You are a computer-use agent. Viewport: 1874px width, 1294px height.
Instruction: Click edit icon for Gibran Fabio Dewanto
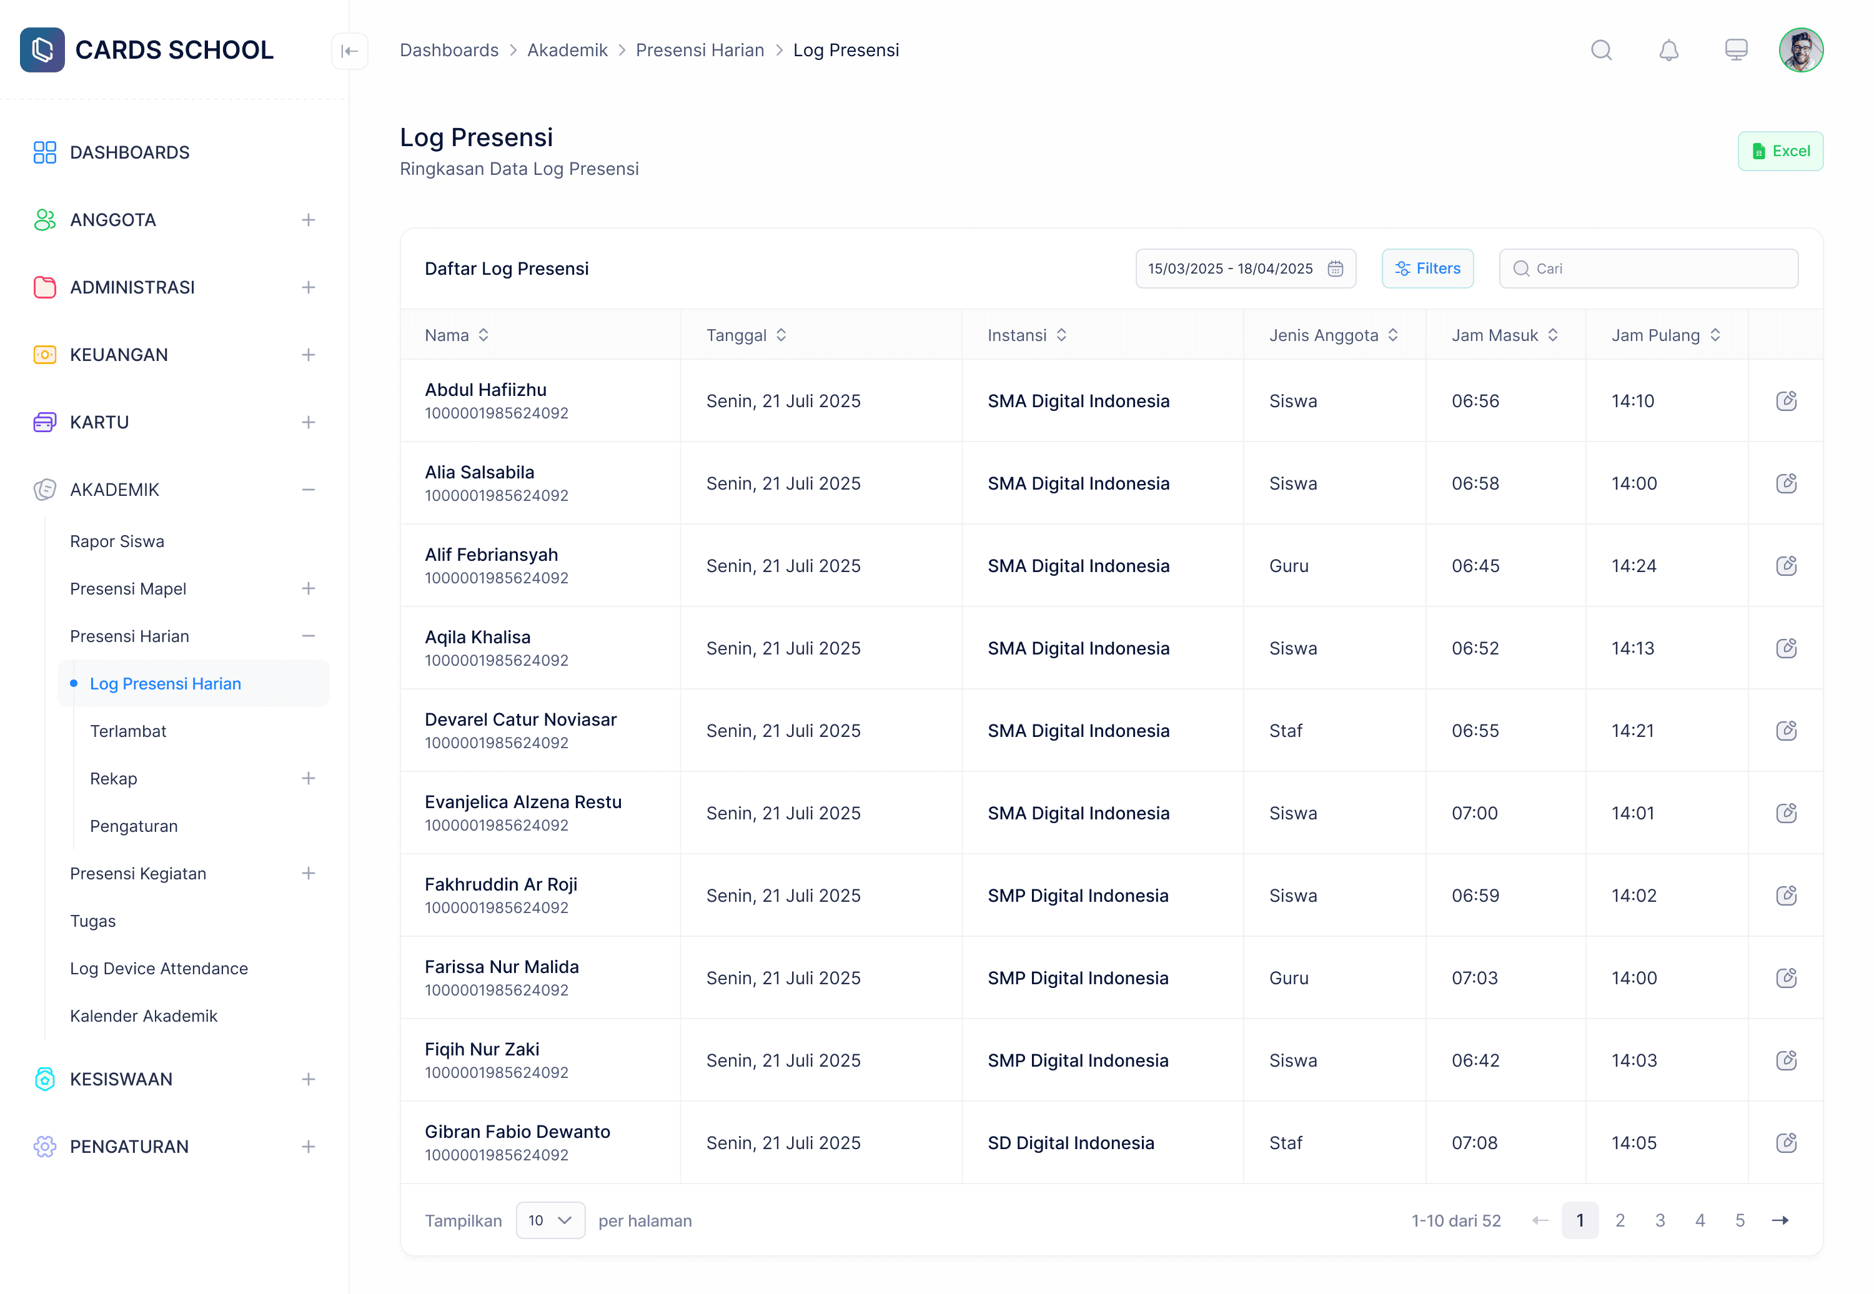point(1786,1142)
